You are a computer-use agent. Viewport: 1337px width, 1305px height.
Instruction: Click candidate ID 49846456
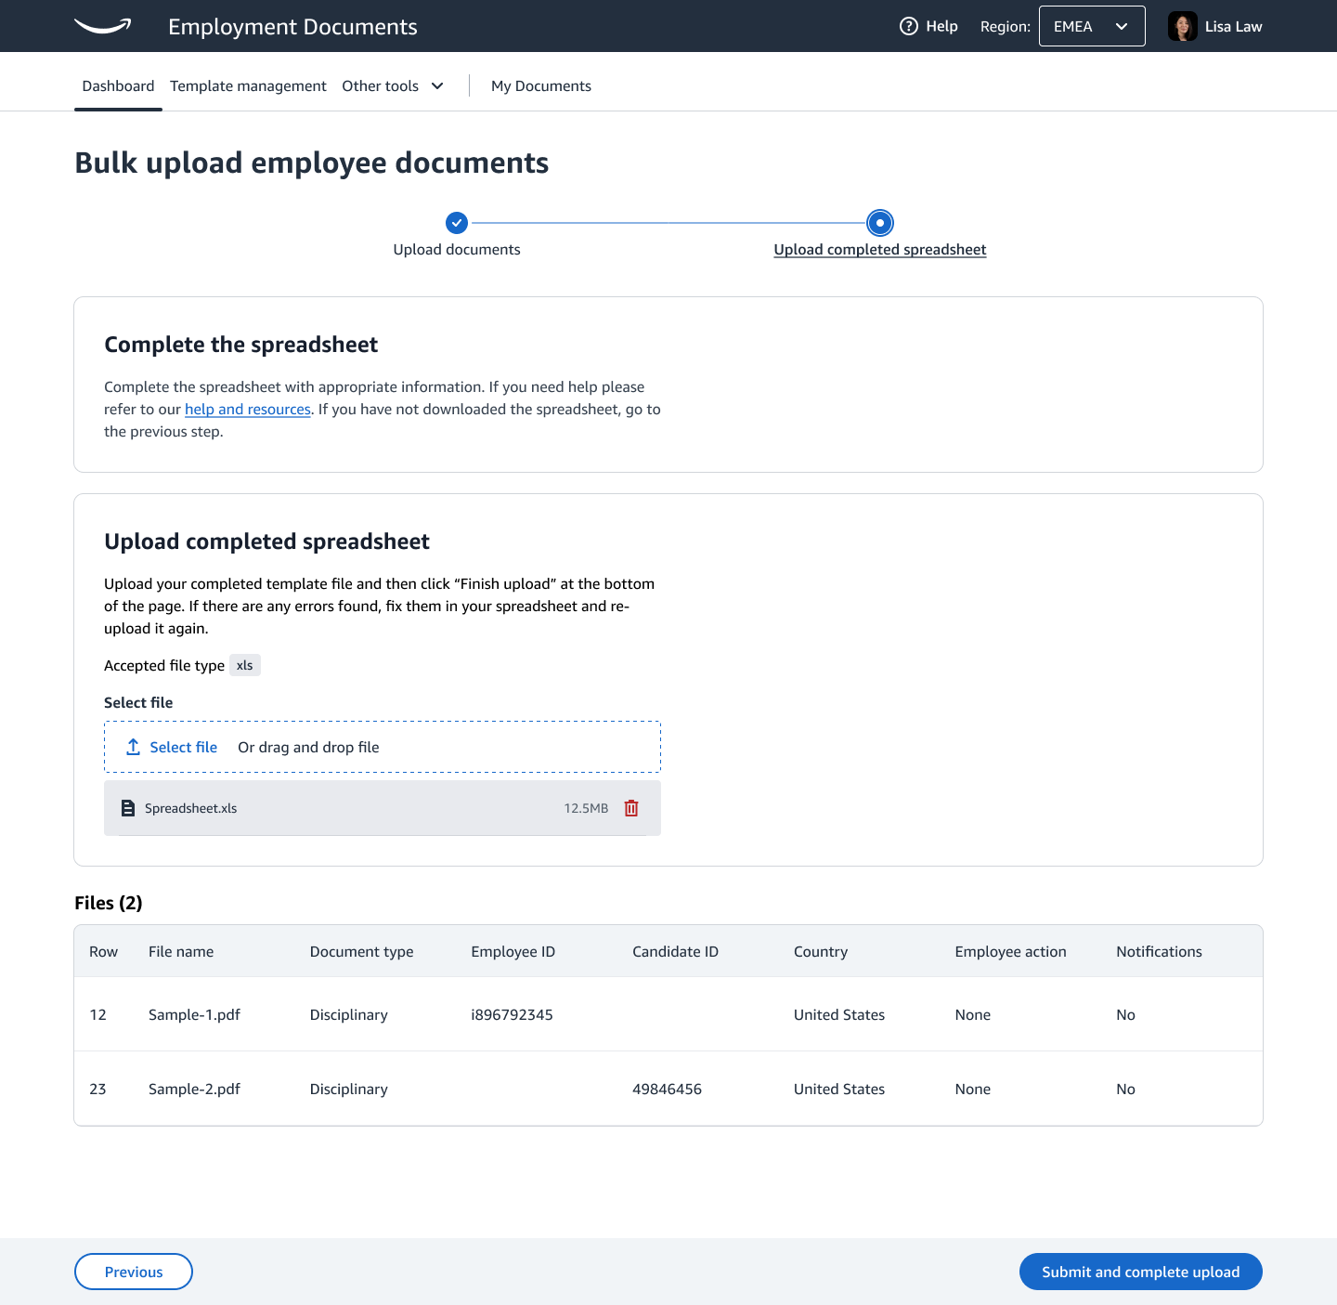pyautogui.click(x=667, y=1089)
